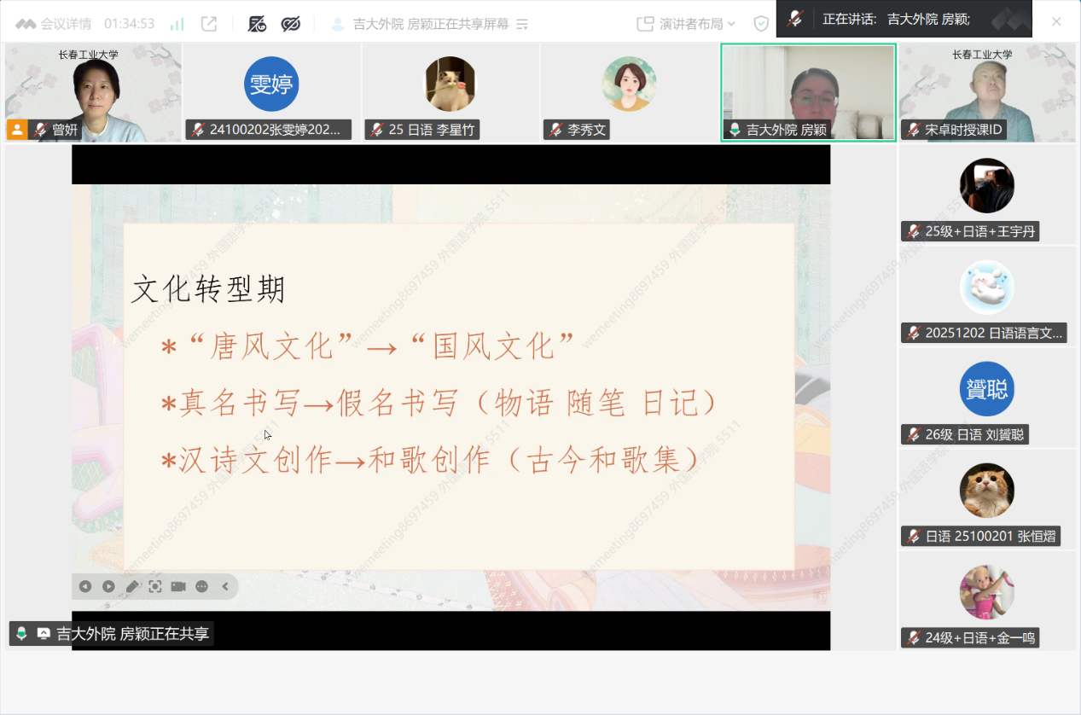1081x715 pixels.
Task: Click the focus/screenshot frame icon on slide toolbar
Action: click(x=155, y=586)
